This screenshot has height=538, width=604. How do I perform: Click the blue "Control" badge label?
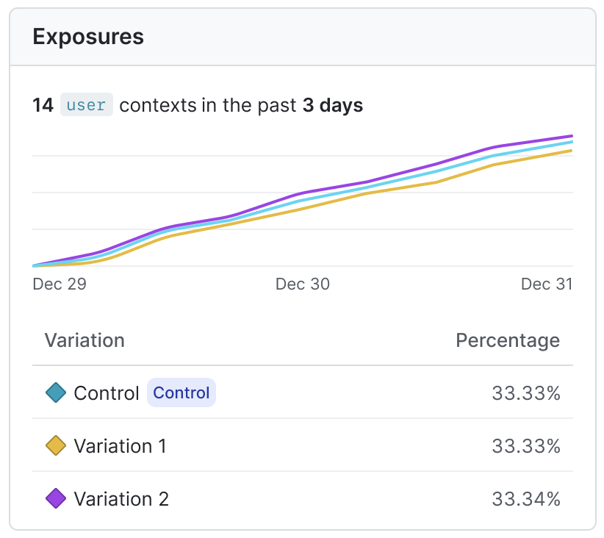pyautogui.click(x=181, y=393)
